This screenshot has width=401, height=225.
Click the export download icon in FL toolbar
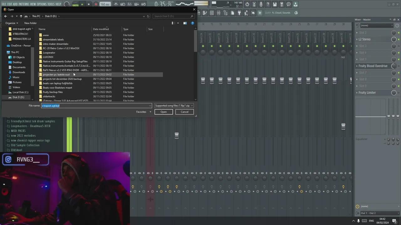[295, 4]
